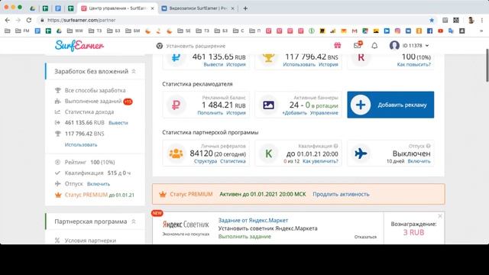Open the notifications bell
Image resolution: width=489 pixels, height=275 pixels.
click(x=374, y=46)
